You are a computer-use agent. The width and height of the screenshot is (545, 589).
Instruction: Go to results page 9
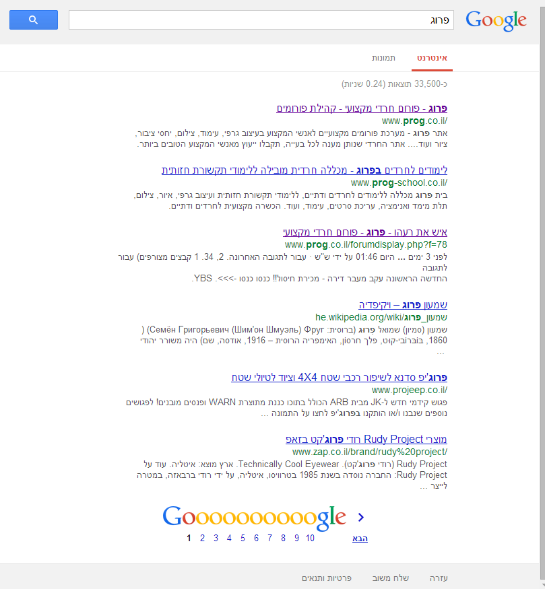click(x=296, y=539)
